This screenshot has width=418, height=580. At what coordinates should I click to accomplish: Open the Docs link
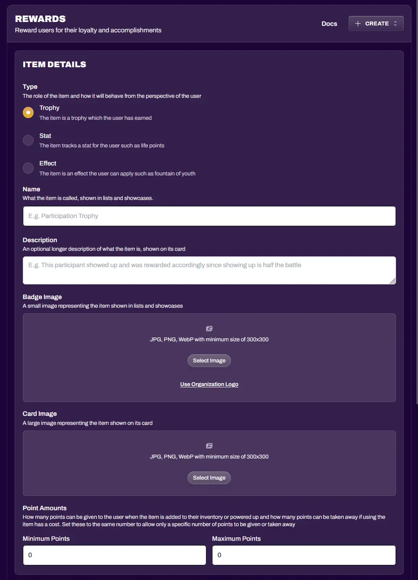coord(329,24)
